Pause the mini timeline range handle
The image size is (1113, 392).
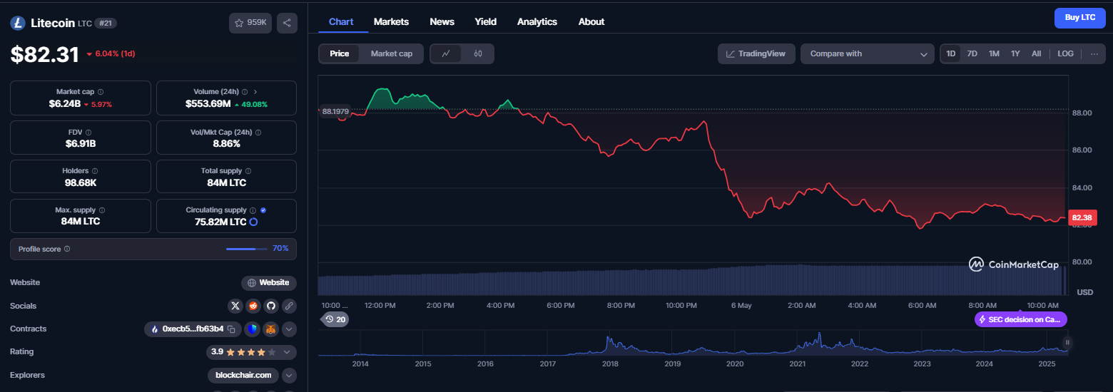(x=1068, y=342)
